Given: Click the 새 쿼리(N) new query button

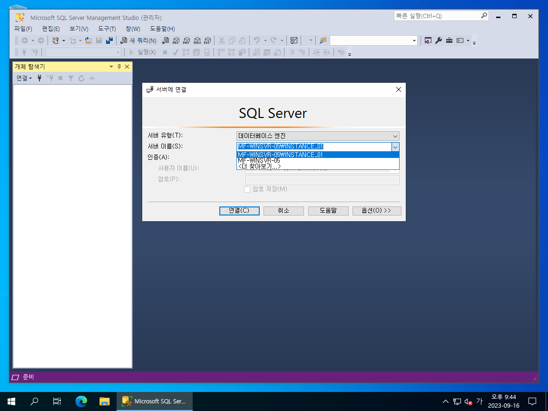Looking at the screenshot, I should 138,40.
